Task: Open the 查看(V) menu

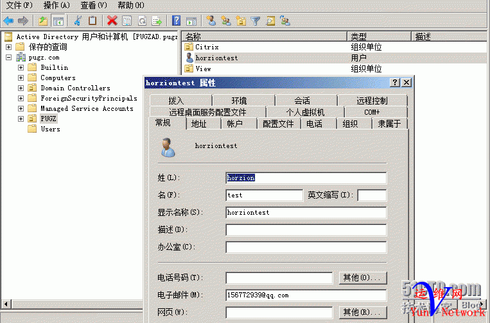Action: coord(93,5)
